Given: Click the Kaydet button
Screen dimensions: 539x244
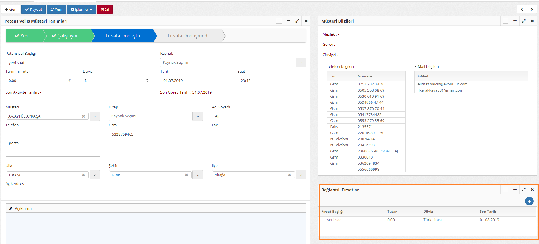Looking at the screenshot, I should [x=33, y=9].
